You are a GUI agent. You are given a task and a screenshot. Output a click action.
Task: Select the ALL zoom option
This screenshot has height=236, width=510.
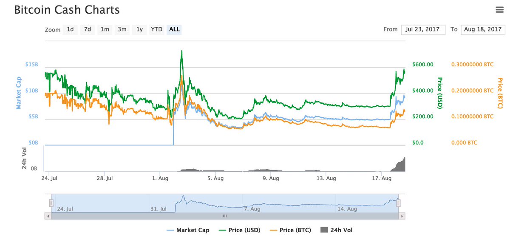[x=175, y=29]
